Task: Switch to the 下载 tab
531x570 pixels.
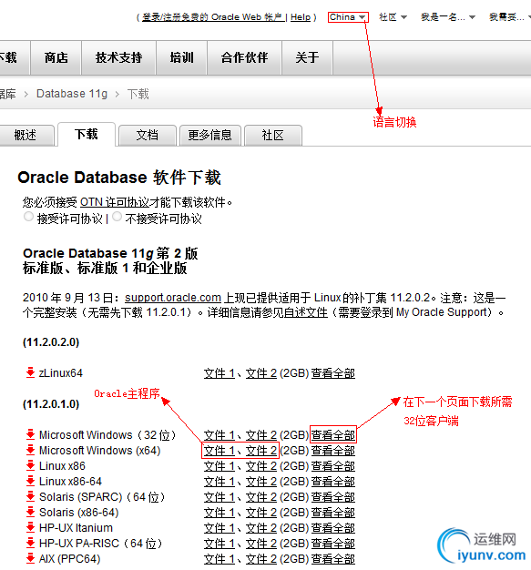Action: tap(87, 134)
